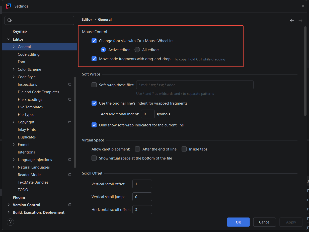Click the right pane vertical scrollbar
The image size is (309, 232).
click(305, 71)
